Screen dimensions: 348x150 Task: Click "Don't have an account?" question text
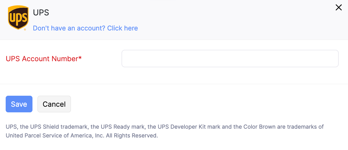69,28
